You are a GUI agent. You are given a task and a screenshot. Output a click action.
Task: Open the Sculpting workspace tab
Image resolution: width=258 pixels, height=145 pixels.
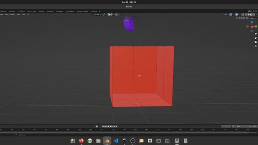tap(12, 11)
